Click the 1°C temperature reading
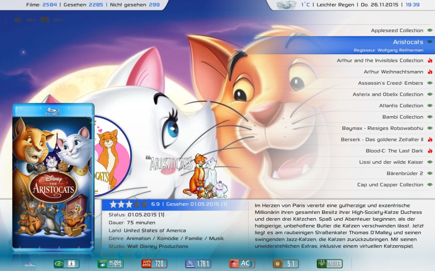 pyautogui.click(x=305, y=5)
